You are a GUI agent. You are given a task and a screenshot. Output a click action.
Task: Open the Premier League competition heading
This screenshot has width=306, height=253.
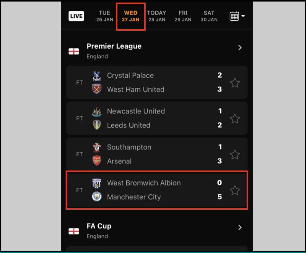click(x=114, y=46)
